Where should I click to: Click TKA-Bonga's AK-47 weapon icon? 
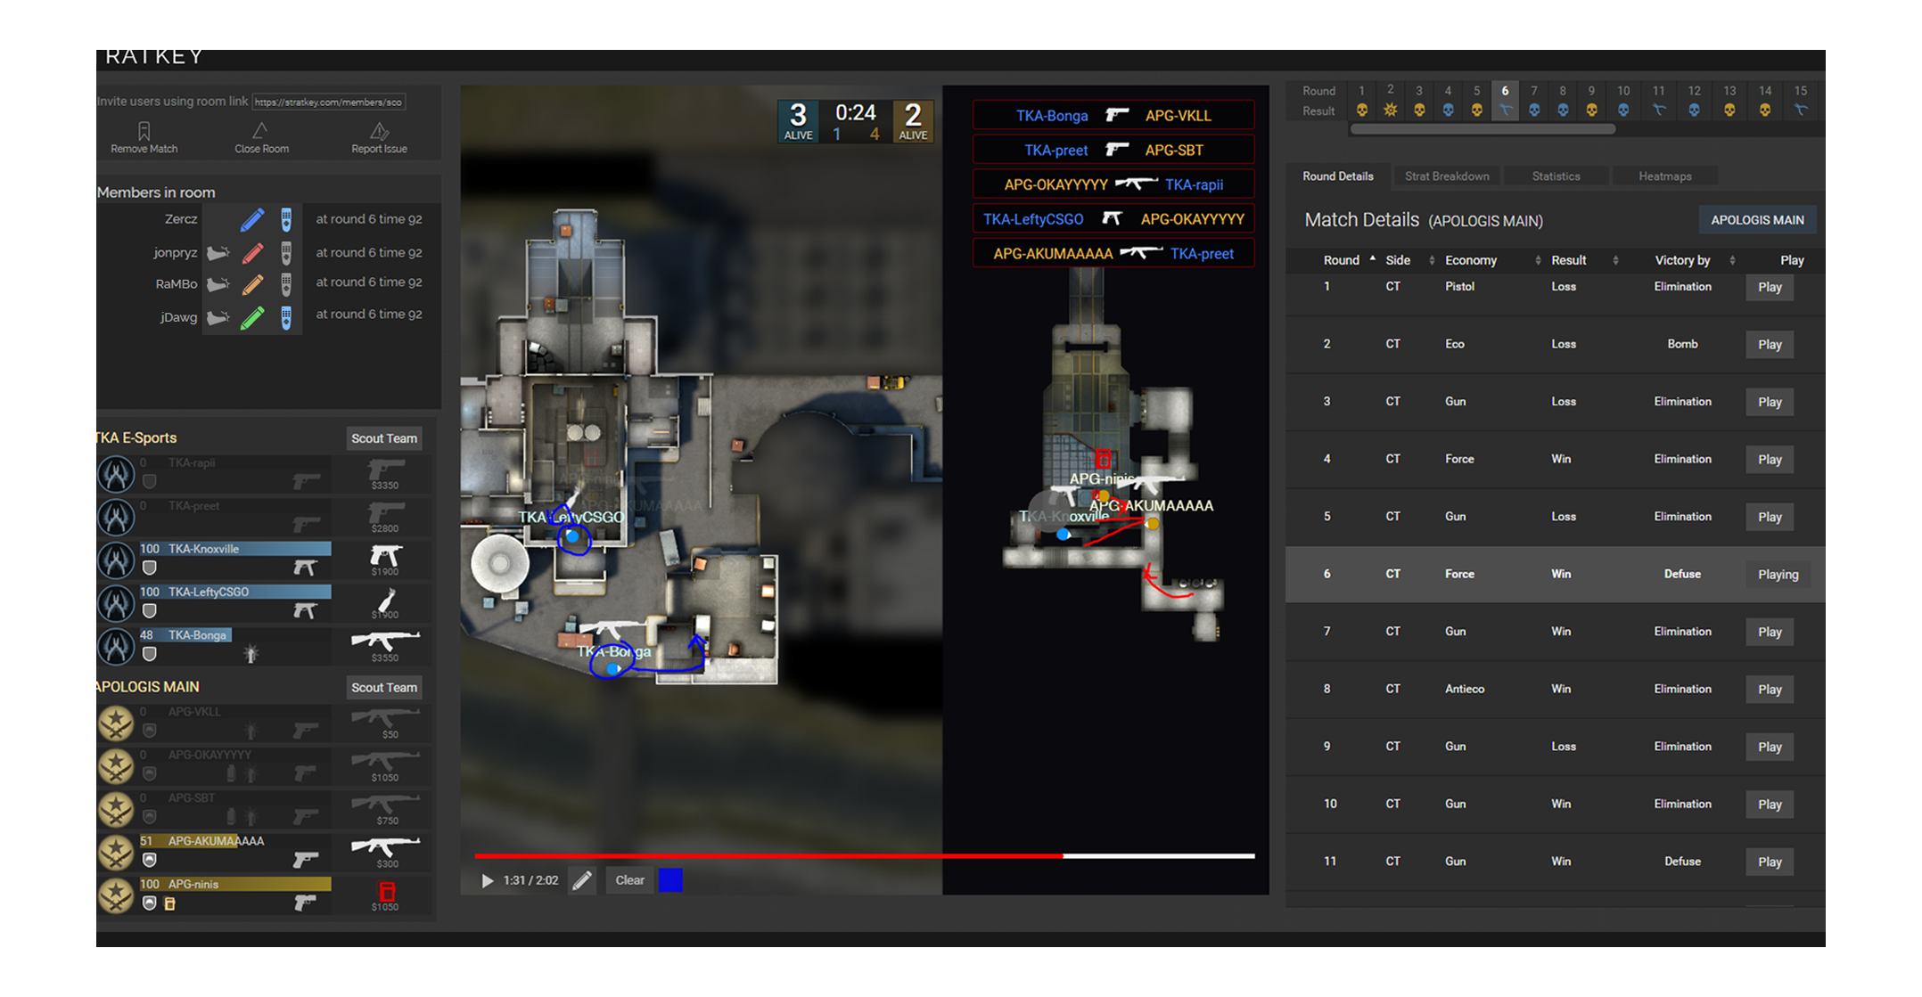pos(385,641)
